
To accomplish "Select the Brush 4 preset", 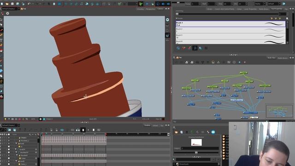I will pos(230,42).
